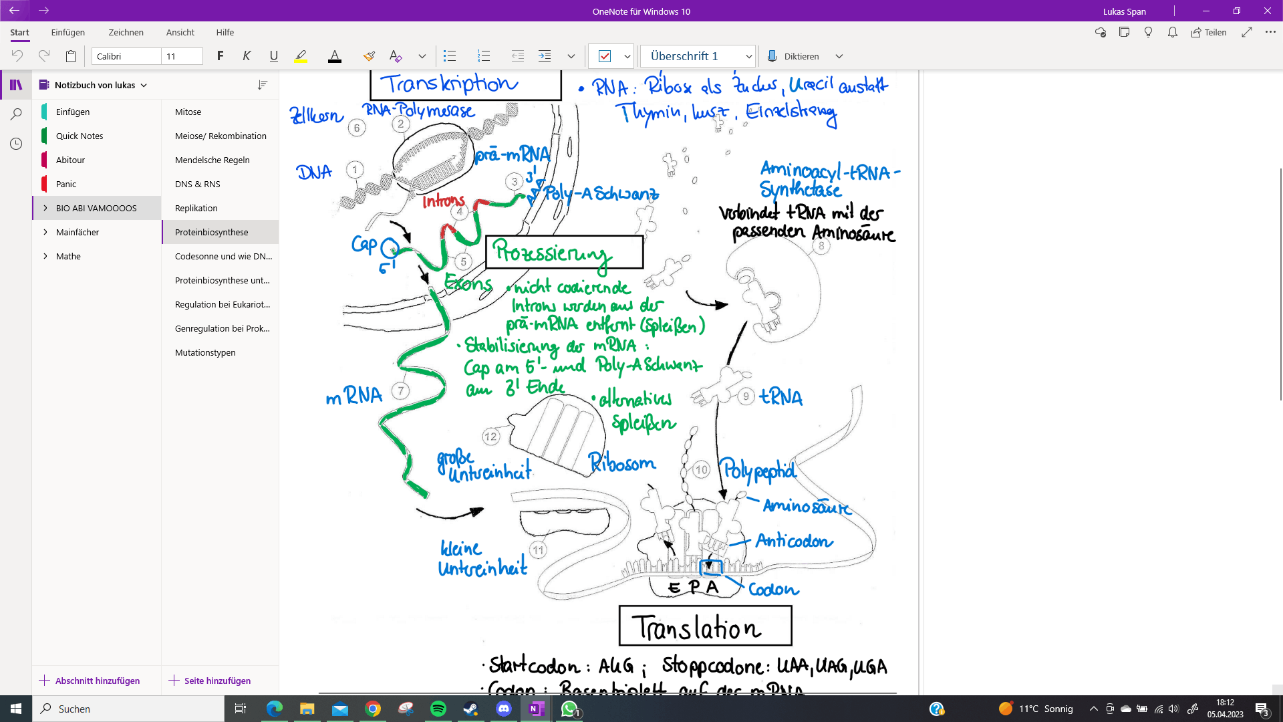Decrease paragraph indent
Screen dimensions: 1283x722
518,56
